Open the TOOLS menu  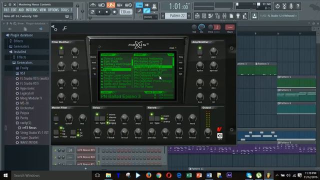[65, 10]
